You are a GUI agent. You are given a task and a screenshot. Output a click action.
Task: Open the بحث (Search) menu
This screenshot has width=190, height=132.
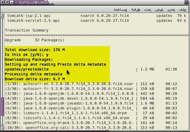(x=148, y=9)
